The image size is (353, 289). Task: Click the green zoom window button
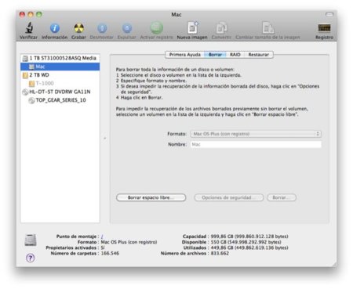click(39, 14)
